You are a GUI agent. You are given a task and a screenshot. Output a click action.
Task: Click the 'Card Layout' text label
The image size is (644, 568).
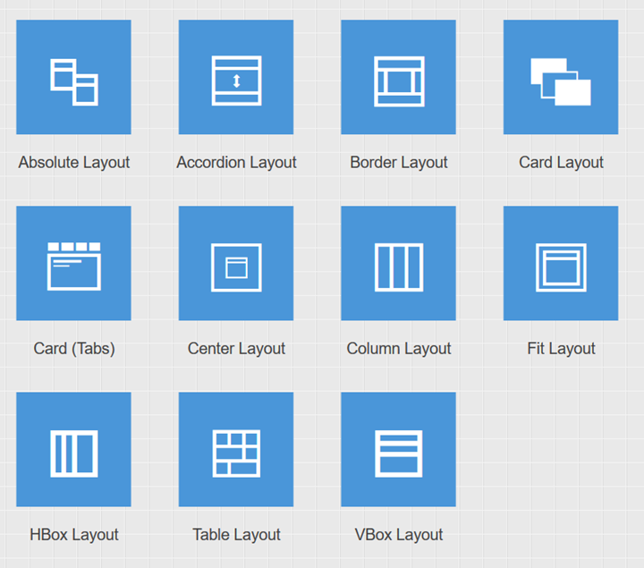pos(561,163)
